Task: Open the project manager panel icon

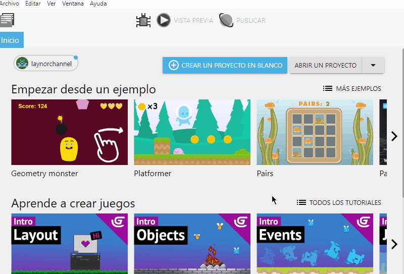Action: (7, 20)
